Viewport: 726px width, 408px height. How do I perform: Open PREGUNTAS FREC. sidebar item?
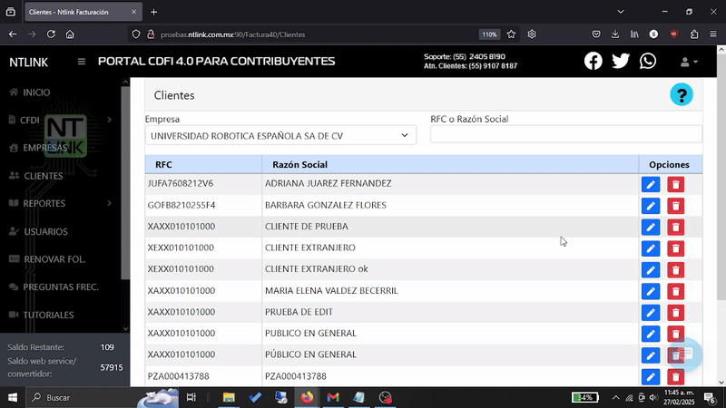pos(54,287)
